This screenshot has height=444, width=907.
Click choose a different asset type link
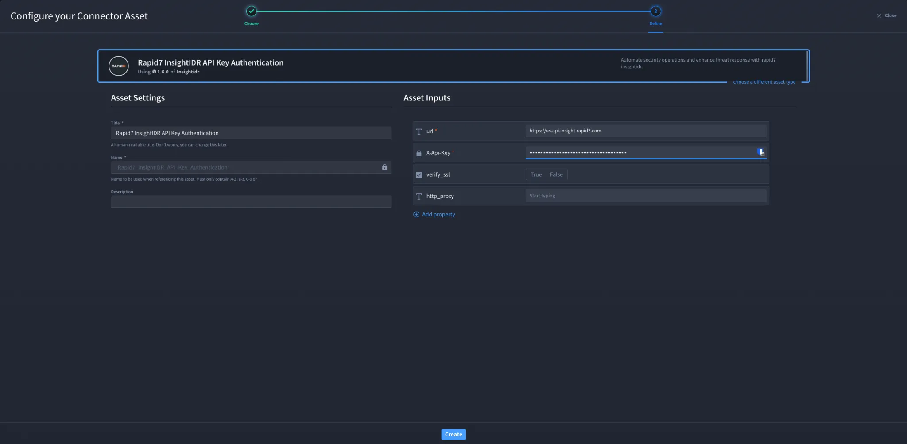click(x=764, y=82)
